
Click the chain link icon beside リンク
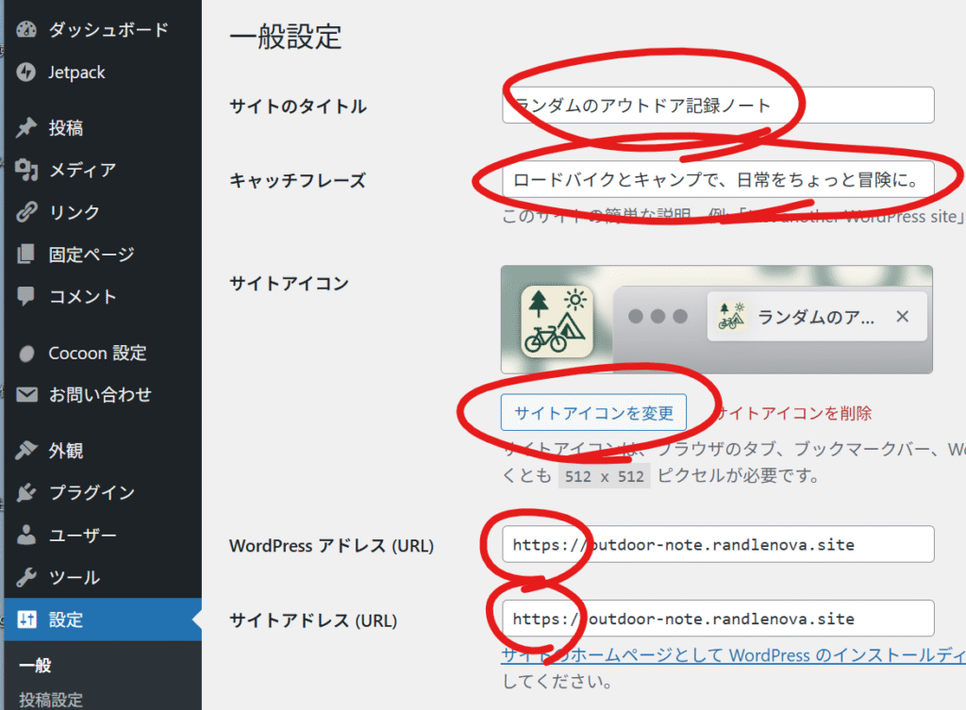point(26,212)
